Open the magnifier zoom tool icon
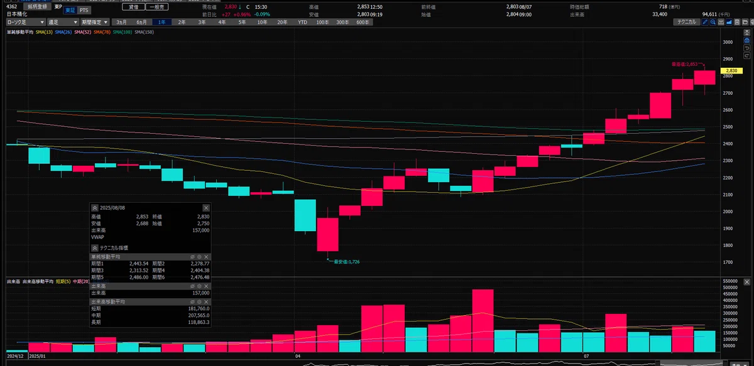This screenshot has width=754, height=366. click(x=713, y=22)
